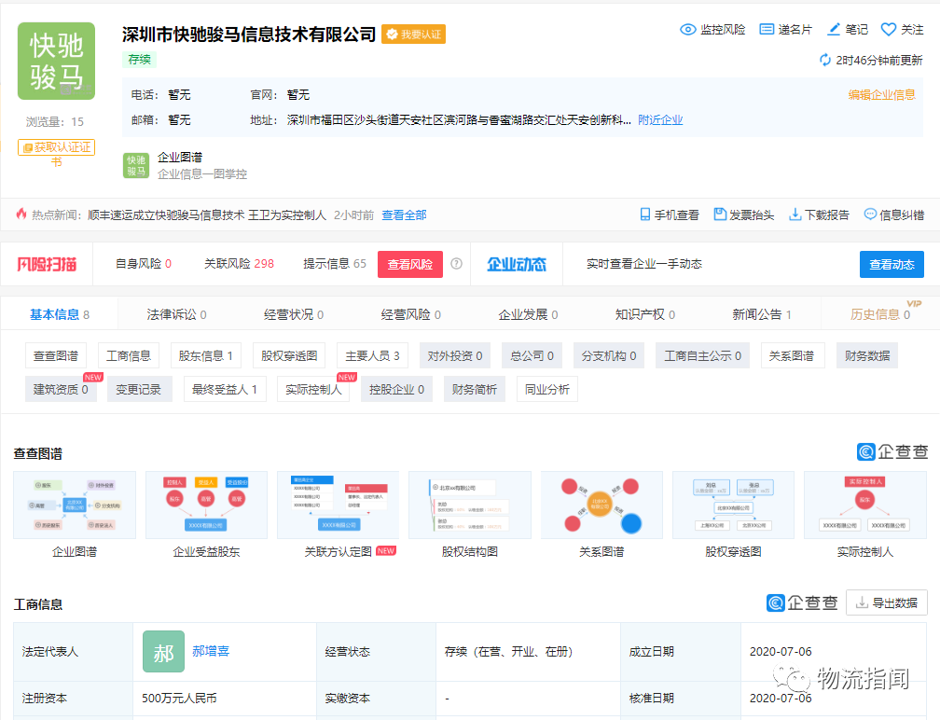940x720 pixels.
Task: Click the 关系图谱 section button
Action: (x=792, y=355)
